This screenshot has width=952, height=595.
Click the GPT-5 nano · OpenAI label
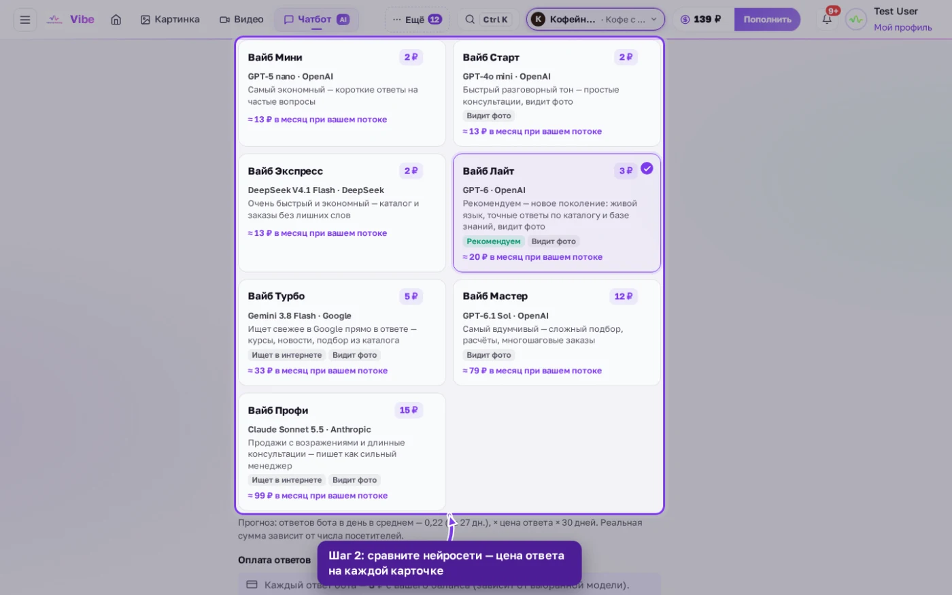click(290, 77)
